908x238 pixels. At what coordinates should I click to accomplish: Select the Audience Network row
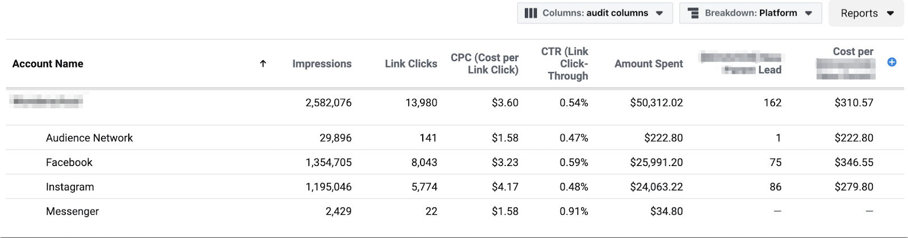[455, 138]
